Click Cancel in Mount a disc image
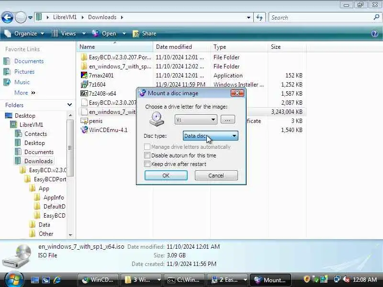383x287 pixels. click(216, 176)
